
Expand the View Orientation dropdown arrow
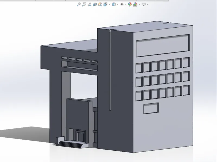click(109, 5)
